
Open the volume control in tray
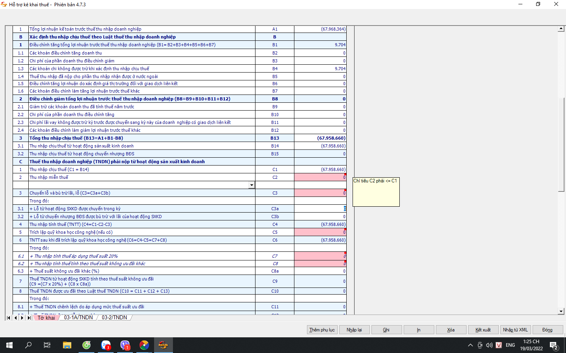coord(489,345)
